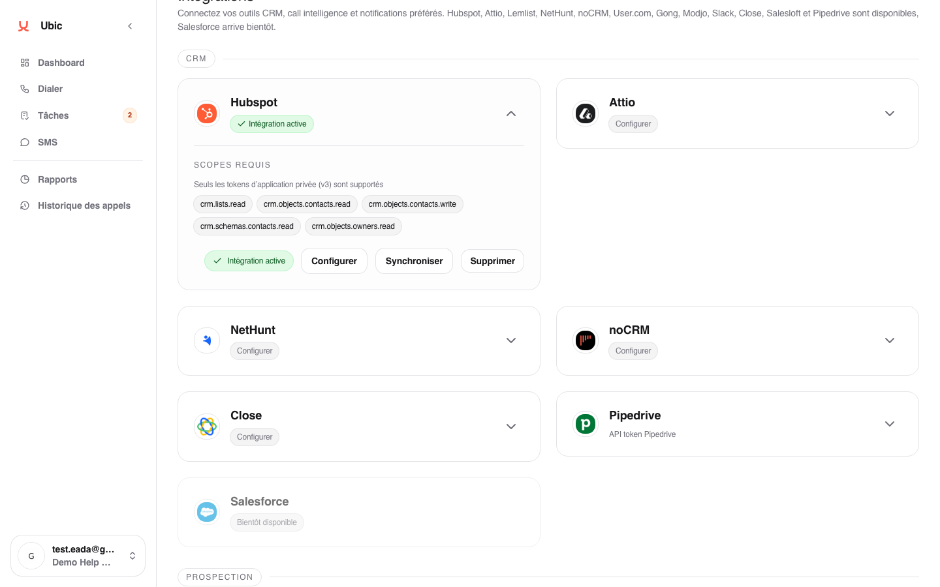Click the Tâches checklist icon

(25, 115)
